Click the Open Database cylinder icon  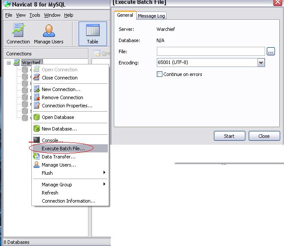[37, 117]
